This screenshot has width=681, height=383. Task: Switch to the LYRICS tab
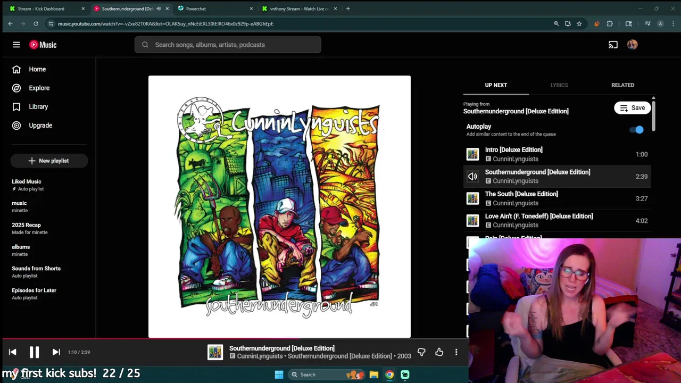[559, 85]
